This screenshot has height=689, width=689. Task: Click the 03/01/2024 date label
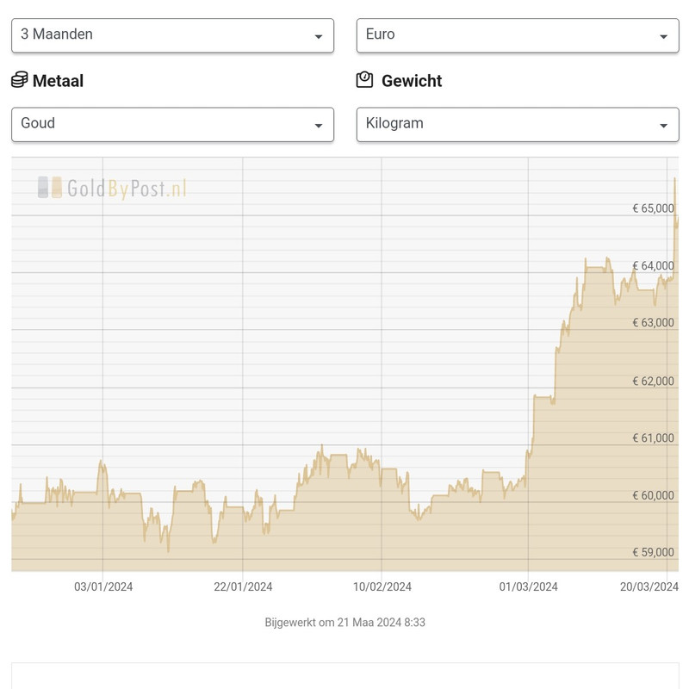[103, 587]
